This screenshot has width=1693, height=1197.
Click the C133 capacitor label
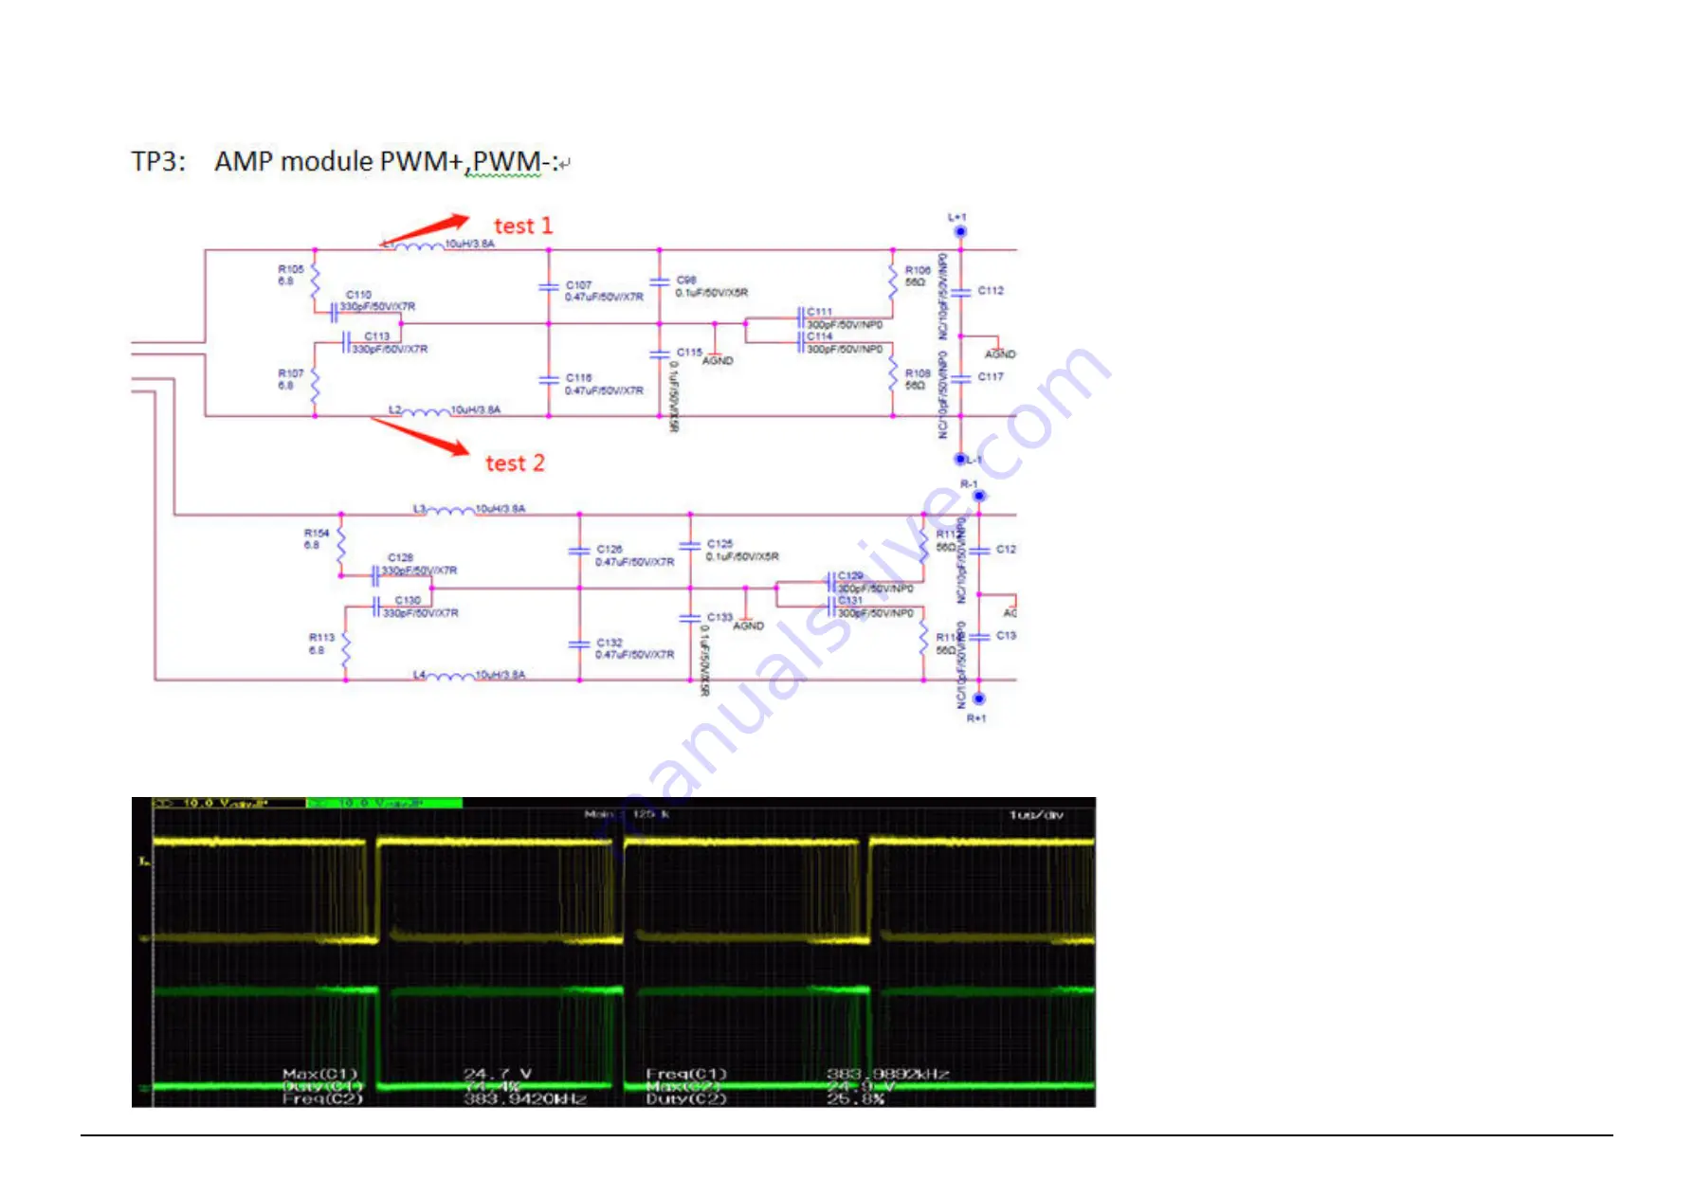click(x=719, y=617)
